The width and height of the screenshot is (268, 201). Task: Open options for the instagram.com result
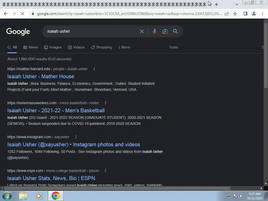[x=76, y=137]
